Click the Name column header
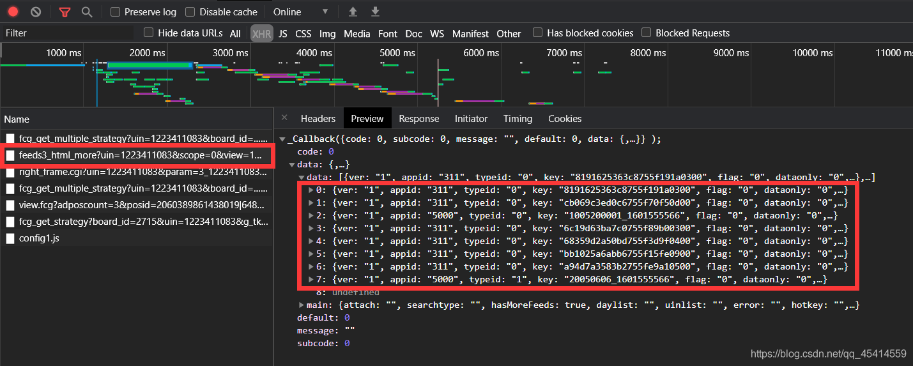The width and height of the screenshot is (913, 366). [x=137, y=119]
